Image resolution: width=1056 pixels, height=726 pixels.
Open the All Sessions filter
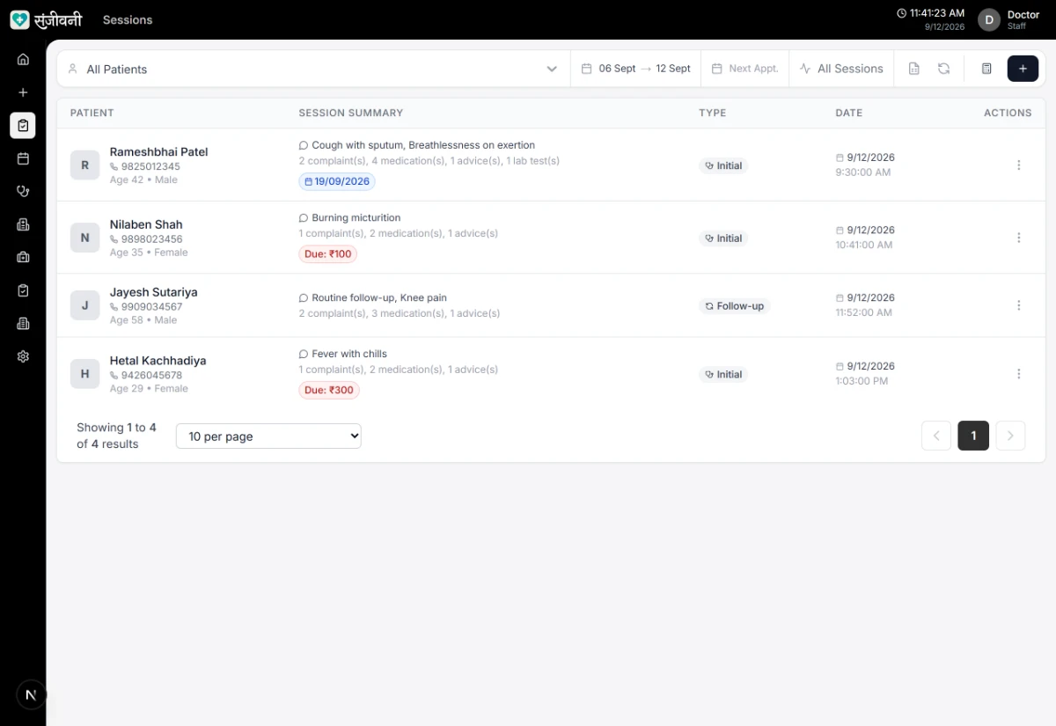pos(841,69)
